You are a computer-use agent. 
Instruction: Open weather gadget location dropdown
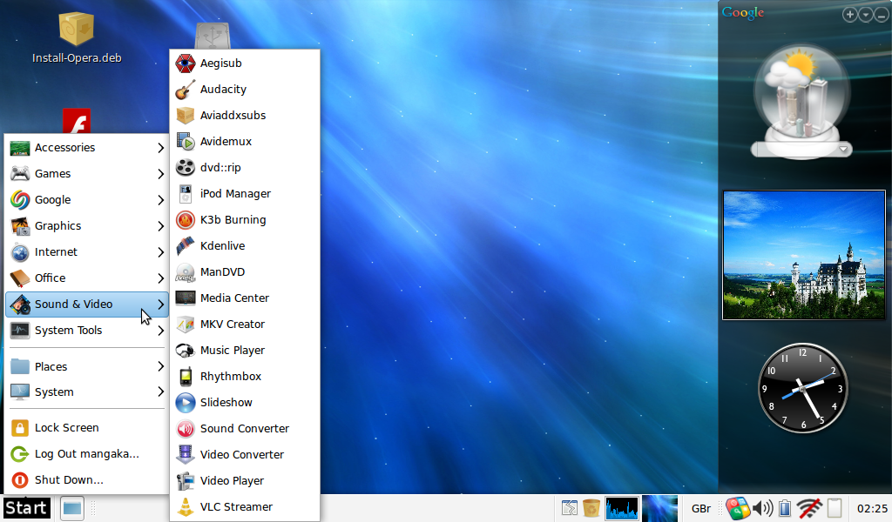(x=843, y=150)
